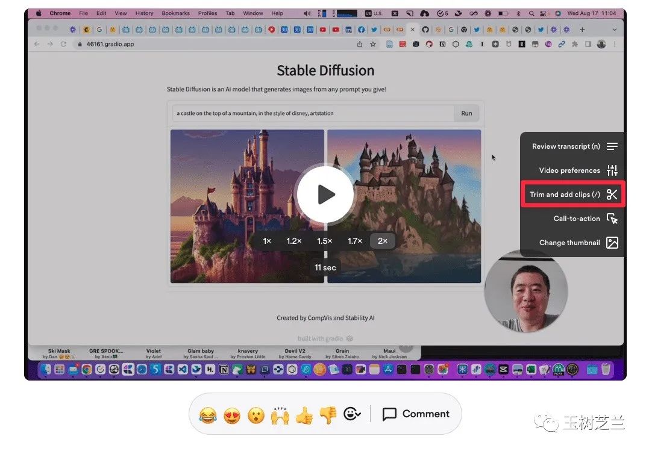Click the scissors icon for trimming
The width and height of the screenshot is (646, 451).
click(612, 194)
